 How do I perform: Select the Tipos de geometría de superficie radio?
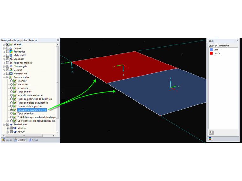coord(11,99)
